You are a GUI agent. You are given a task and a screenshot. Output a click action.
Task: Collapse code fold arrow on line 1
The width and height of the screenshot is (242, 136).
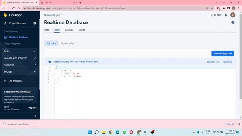click(50, 68)
